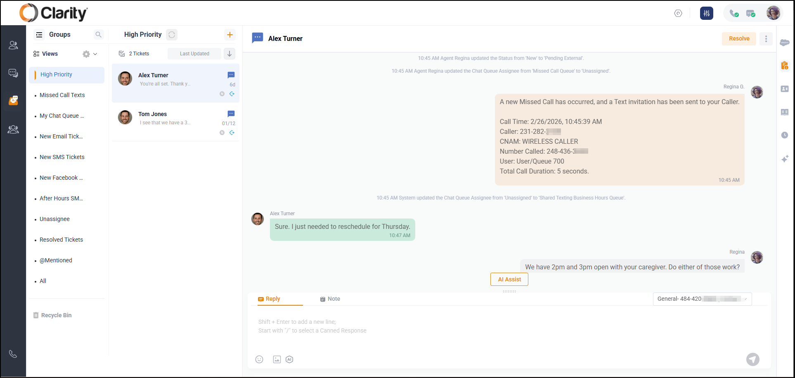The height and width of the screenshot is (378, 795).
Task: Click the emoji picker icon in reply box
Action: click(x=259, y=359)
